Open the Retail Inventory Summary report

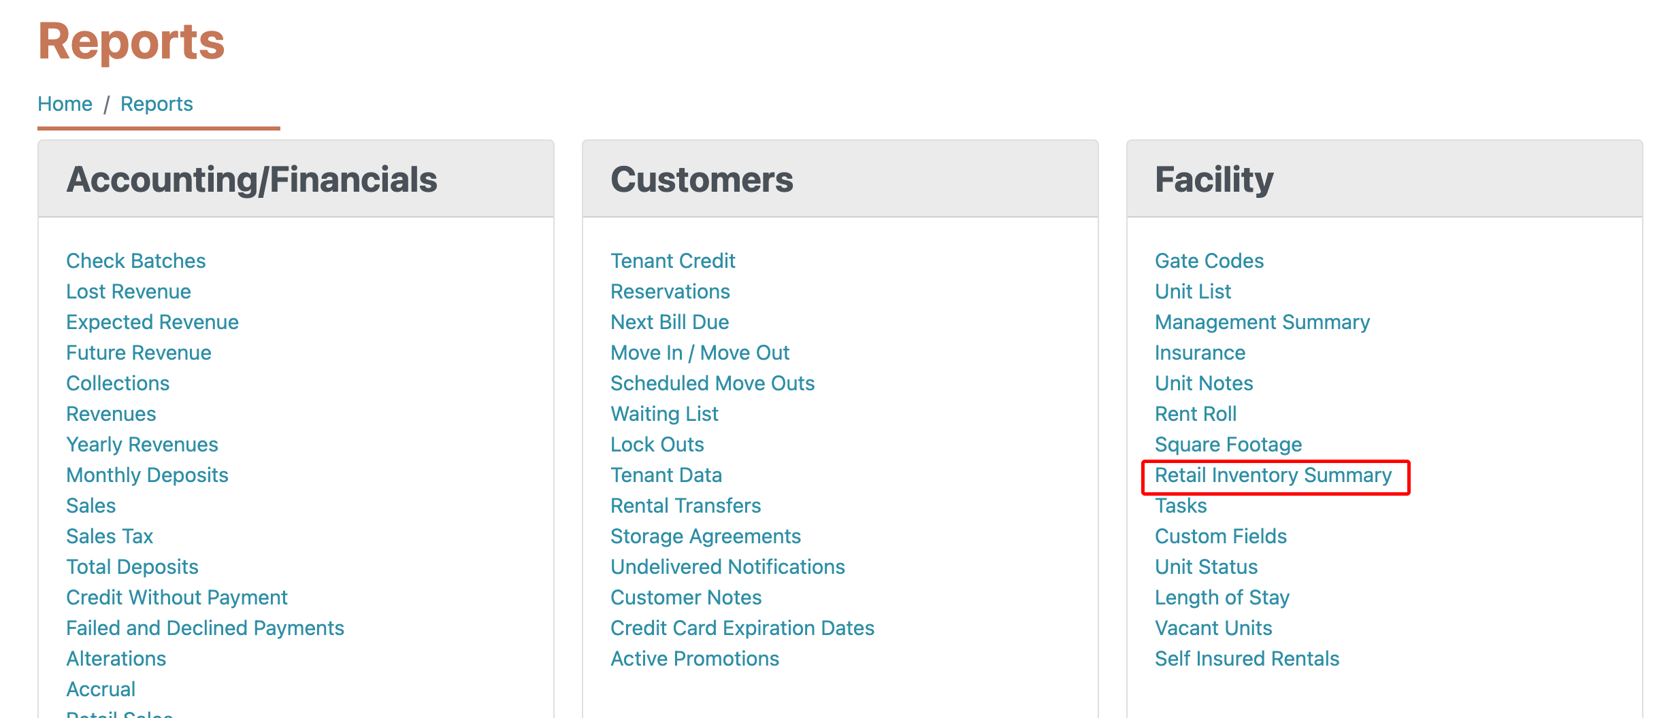click(1273, 475)
